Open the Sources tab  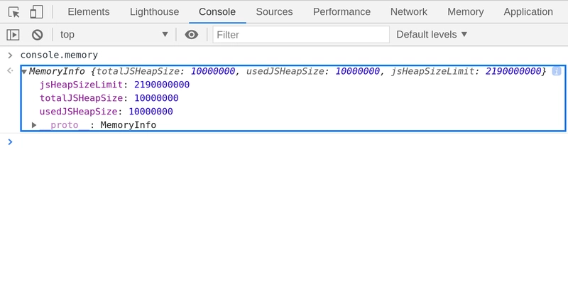[x=274, y=11]
